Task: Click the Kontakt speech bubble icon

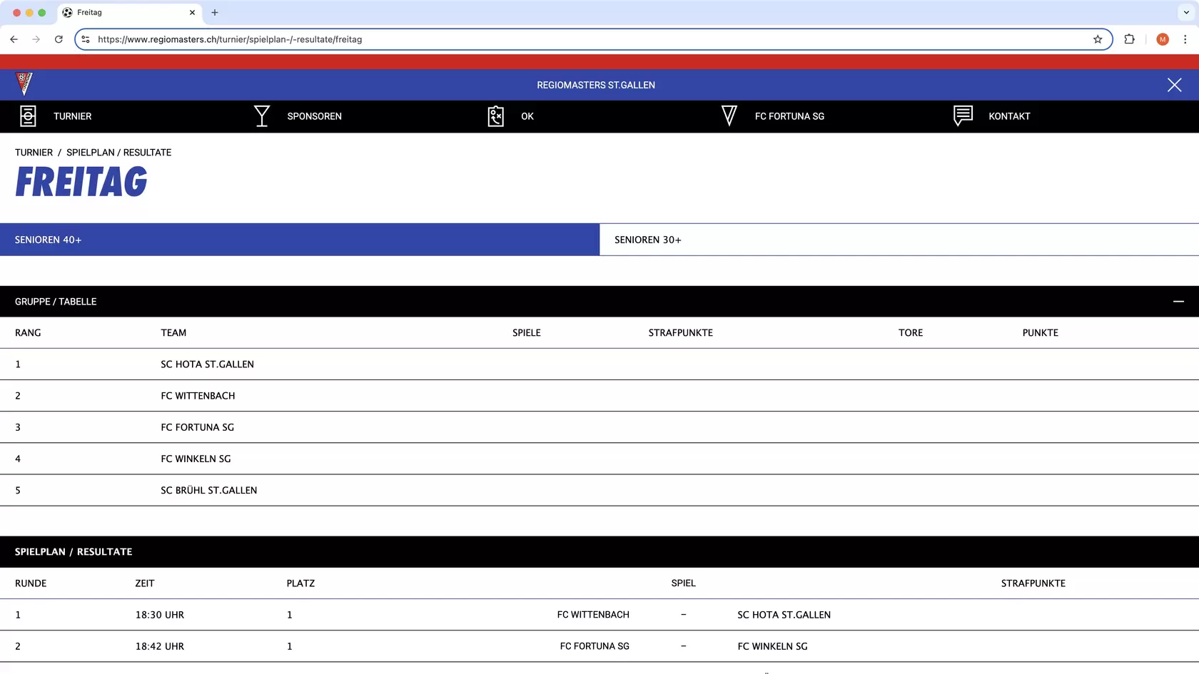Action: [963, 116]
